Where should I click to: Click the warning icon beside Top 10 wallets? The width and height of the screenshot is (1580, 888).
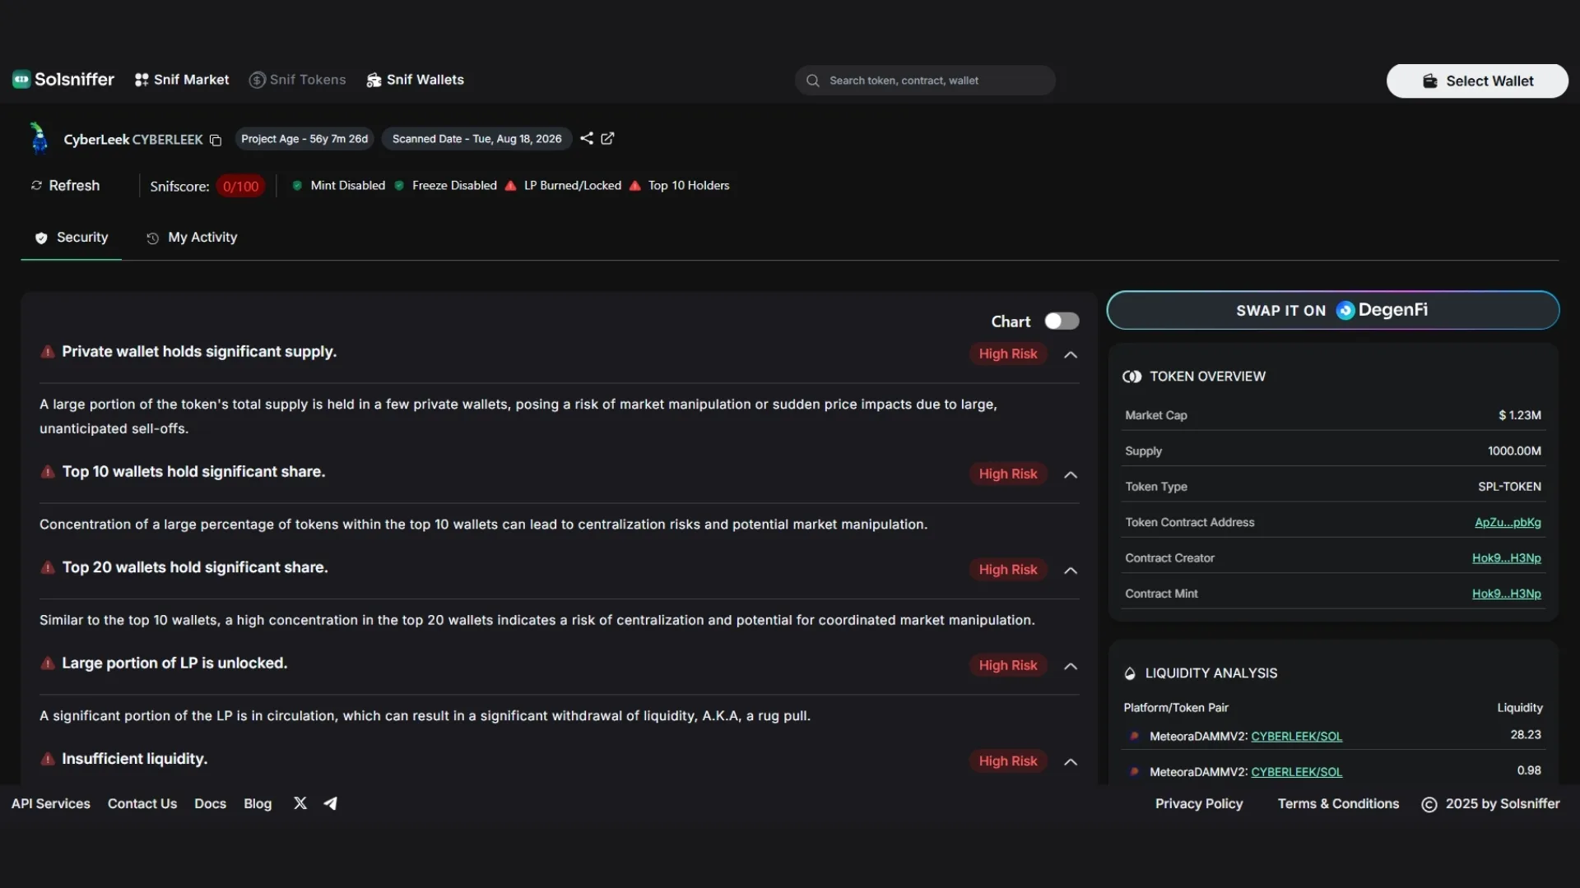[x=48, y=472]
